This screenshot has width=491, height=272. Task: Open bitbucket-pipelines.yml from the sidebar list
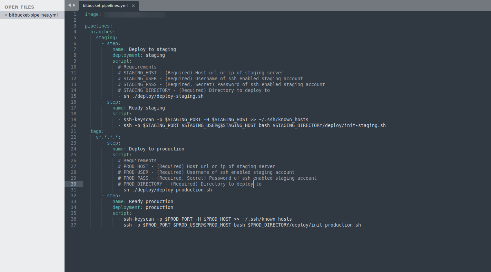tap(33, 15)
